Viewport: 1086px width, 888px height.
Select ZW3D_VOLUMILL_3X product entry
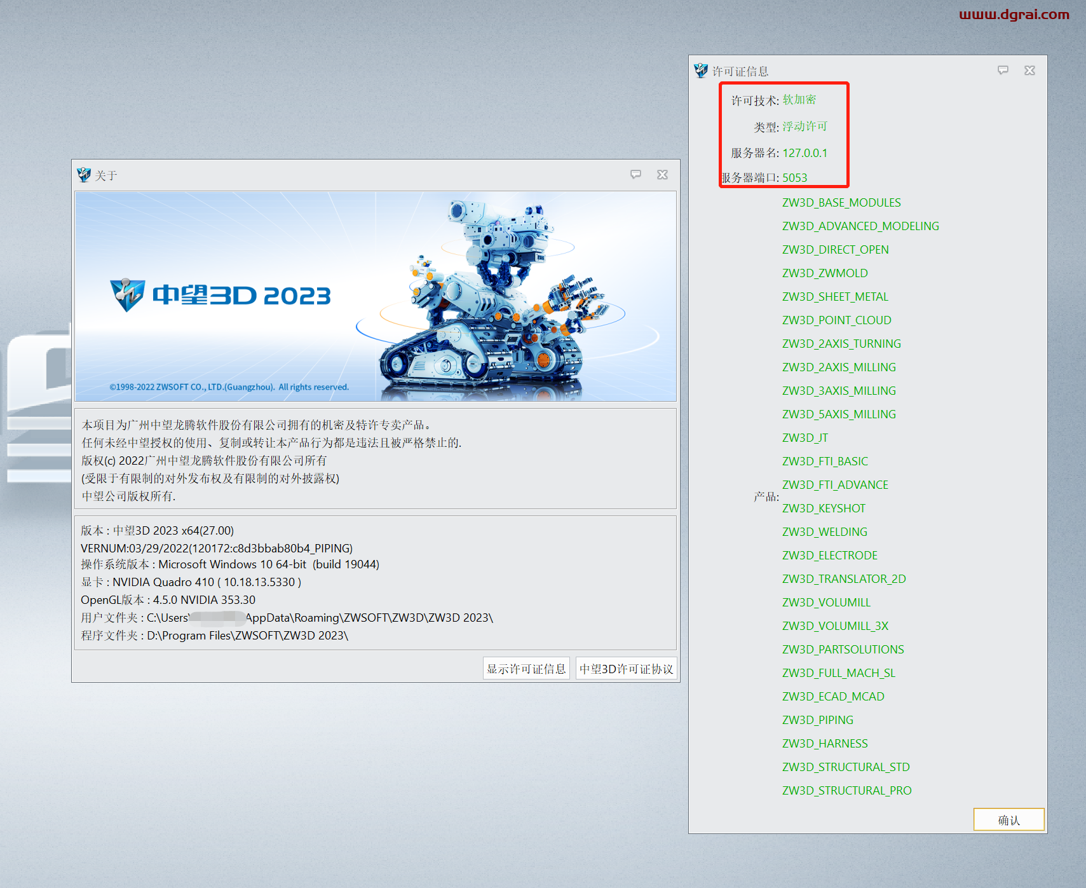coord(835,626)
